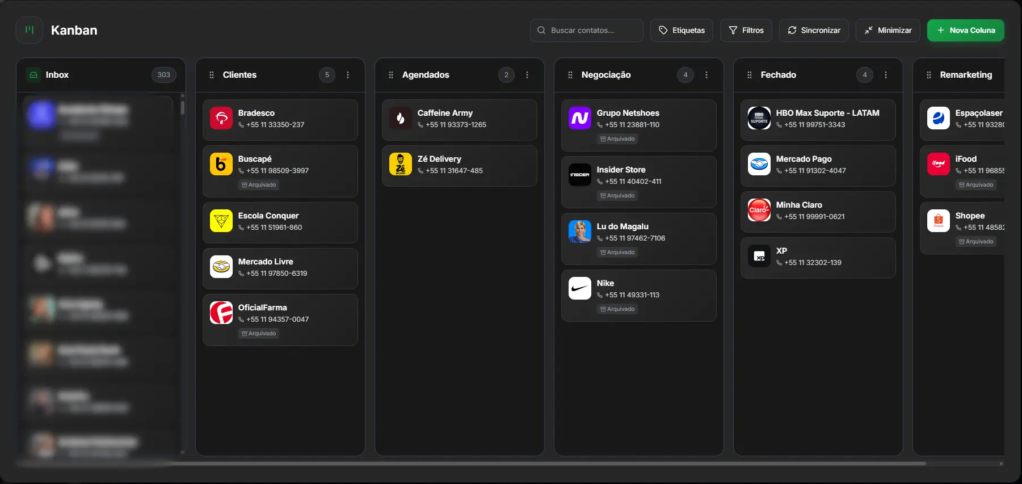Click the Minimizar button
1022x484 pixels.
(x=888, y=30)
